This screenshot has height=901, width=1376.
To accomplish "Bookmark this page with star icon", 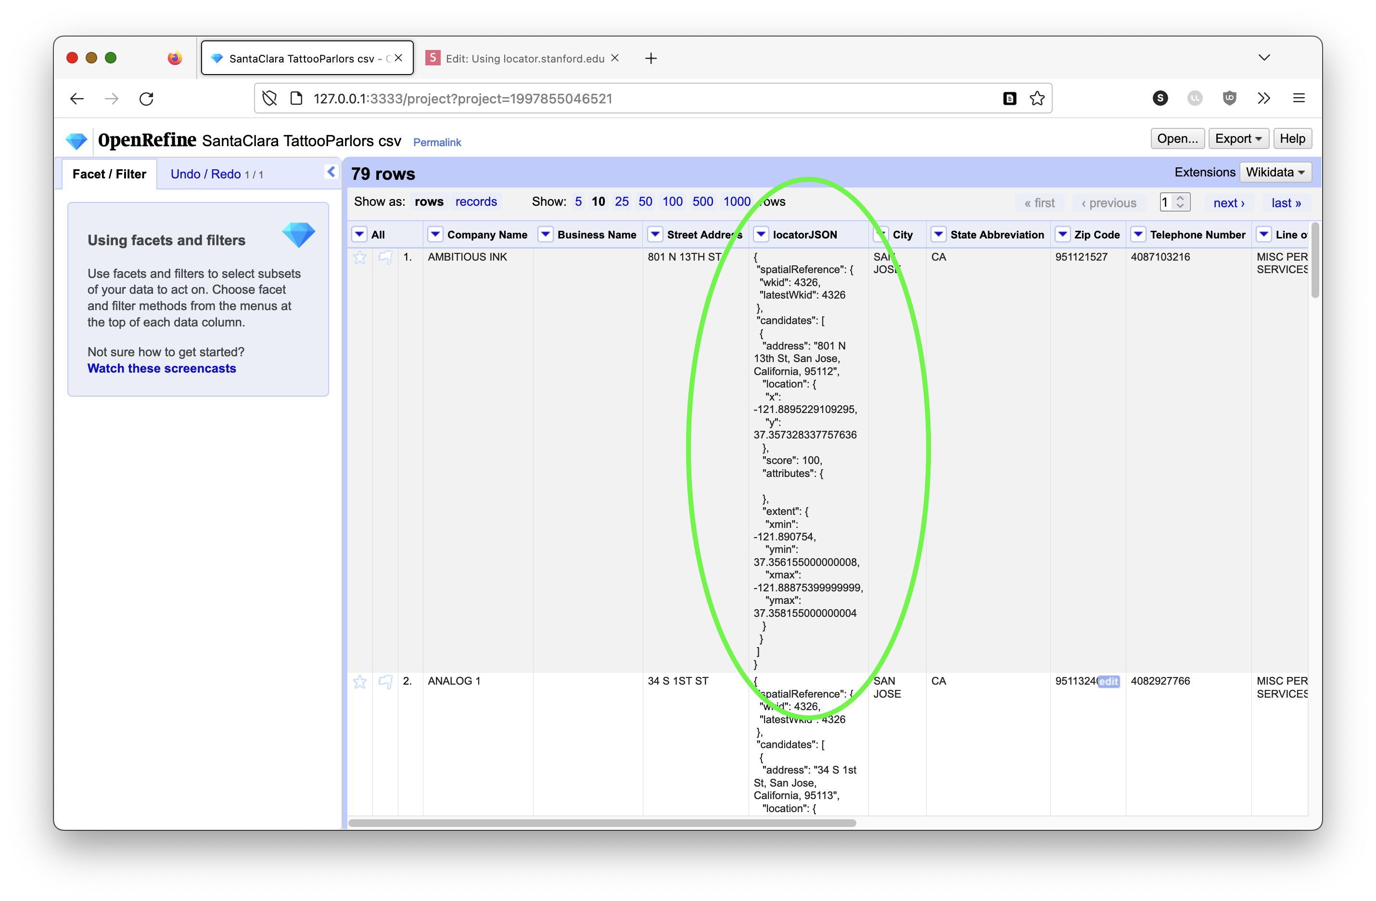I will pyautogui.click(x=1037, y=99).
